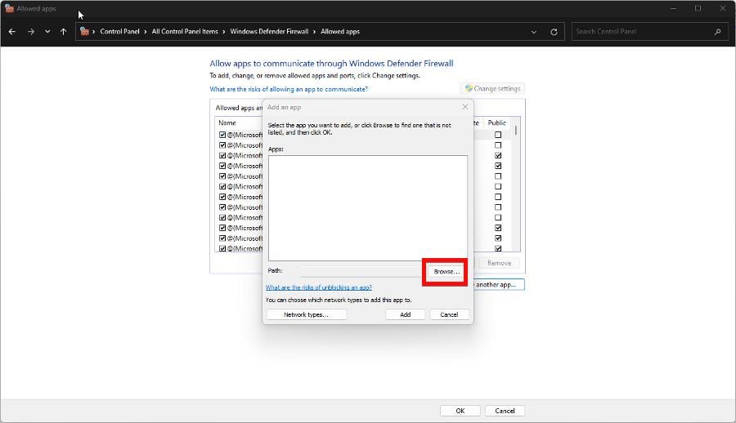Click the Remove button

click(499, 263)
